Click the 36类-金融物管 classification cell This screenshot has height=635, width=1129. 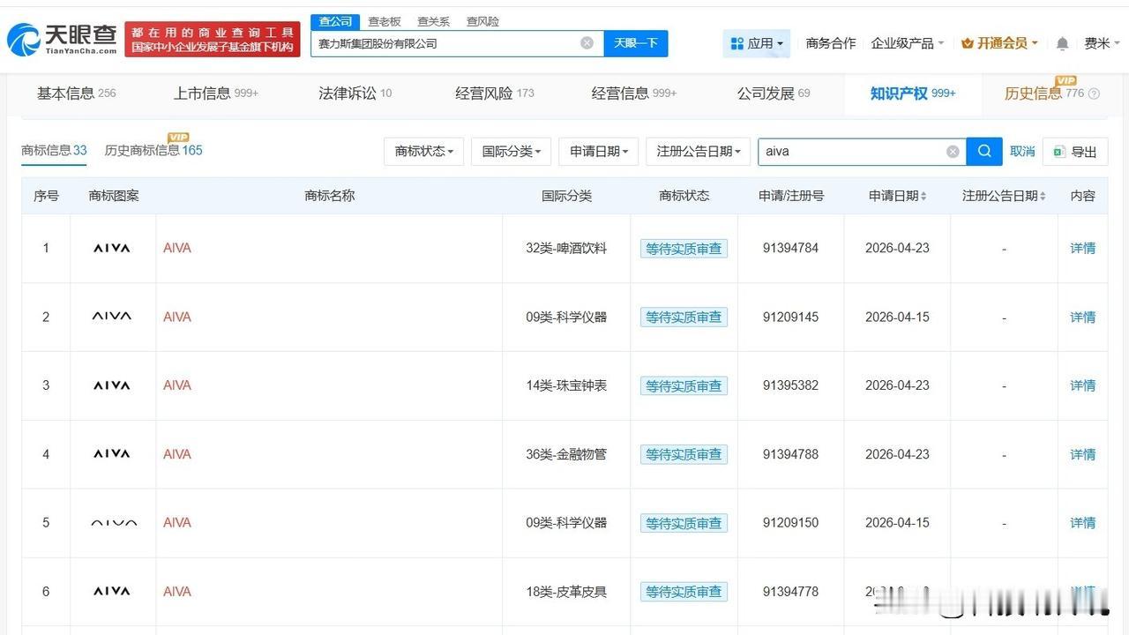click(x=566, y=454)
